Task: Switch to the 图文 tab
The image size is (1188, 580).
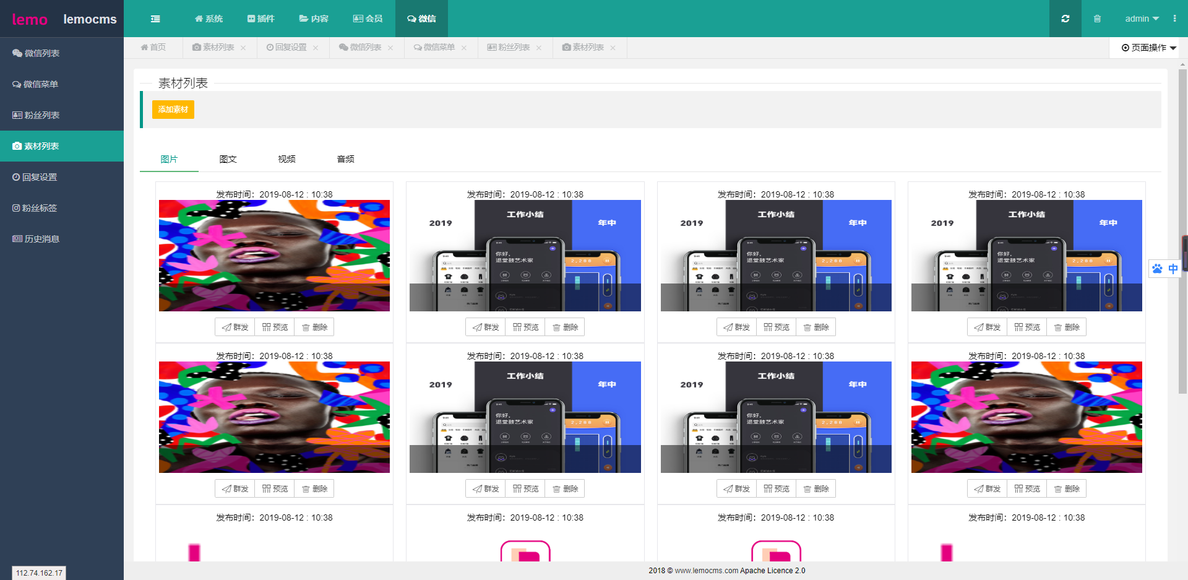Action: (228, 159)
